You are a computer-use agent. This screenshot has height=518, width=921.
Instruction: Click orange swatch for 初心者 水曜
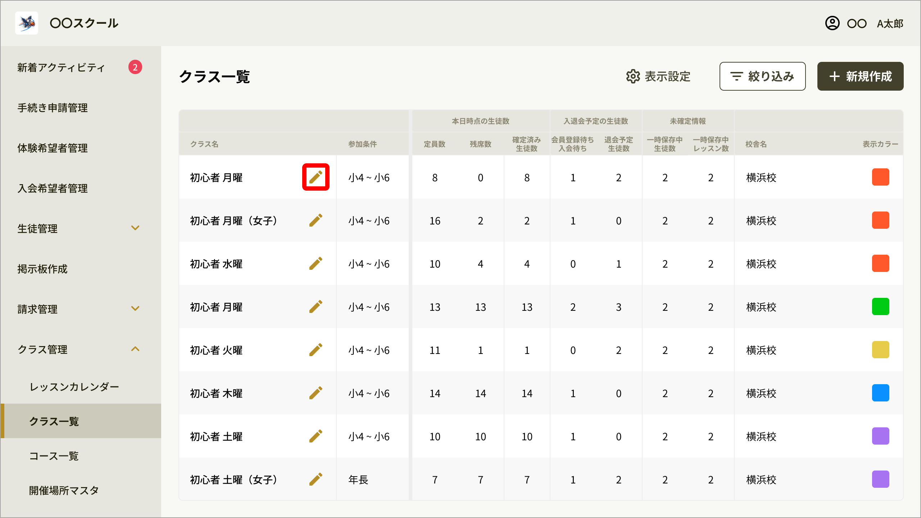click(x=880, y=263)
